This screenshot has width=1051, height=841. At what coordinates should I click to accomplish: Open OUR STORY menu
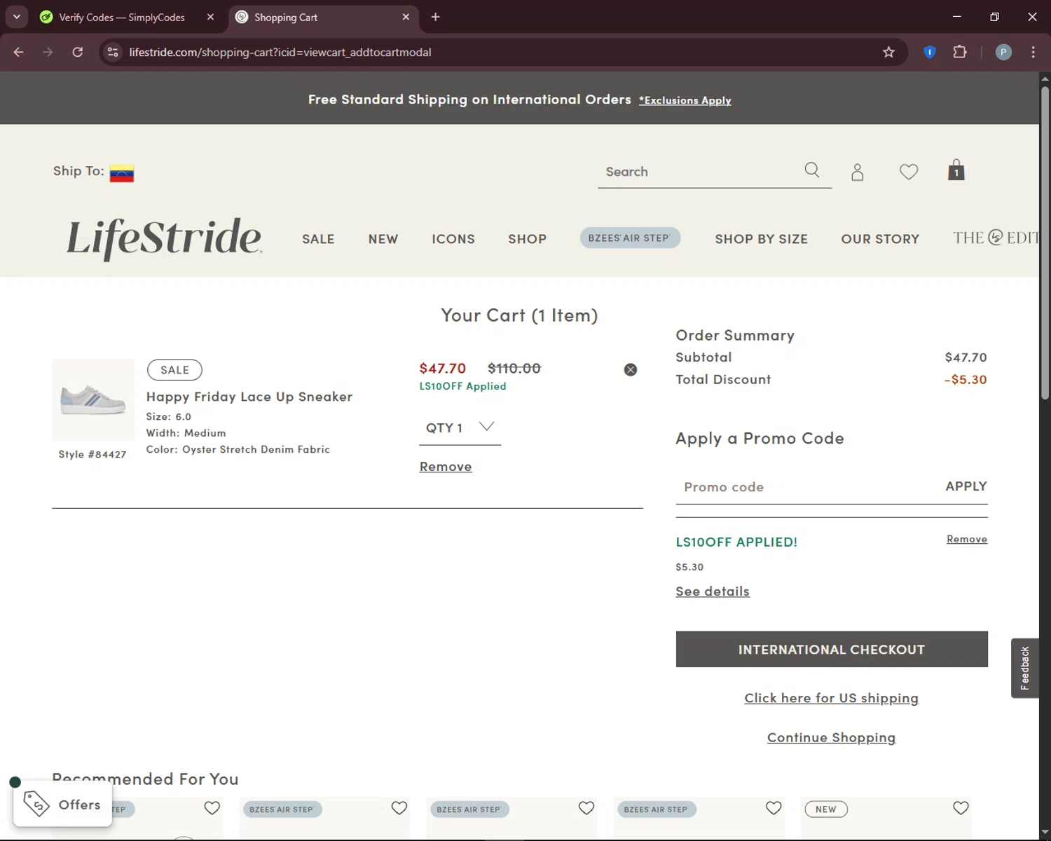click(x=881, y=239)
